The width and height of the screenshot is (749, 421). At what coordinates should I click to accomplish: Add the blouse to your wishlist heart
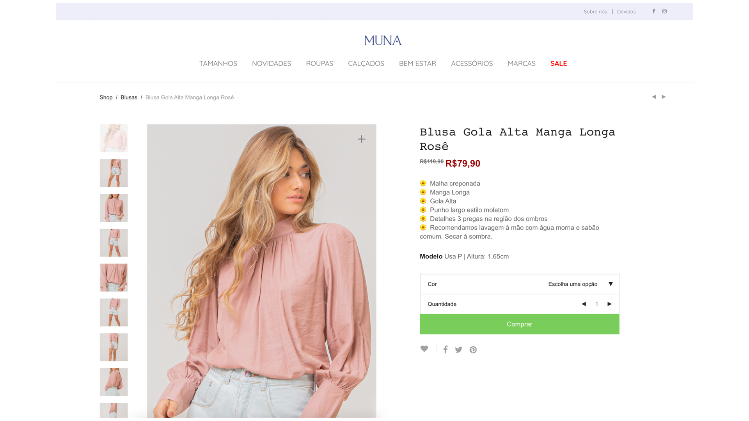[x=424, y=349]
